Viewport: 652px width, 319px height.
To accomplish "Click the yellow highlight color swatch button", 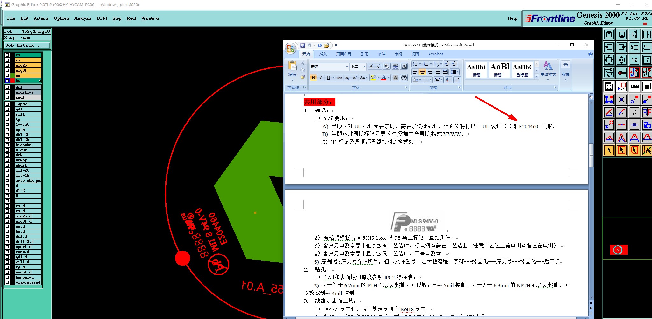I will pyautogui.click(x=373, y=78).
